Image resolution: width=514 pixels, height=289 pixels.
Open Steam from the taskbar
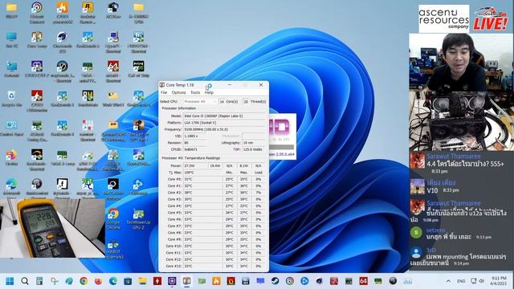tap(275, 281)
